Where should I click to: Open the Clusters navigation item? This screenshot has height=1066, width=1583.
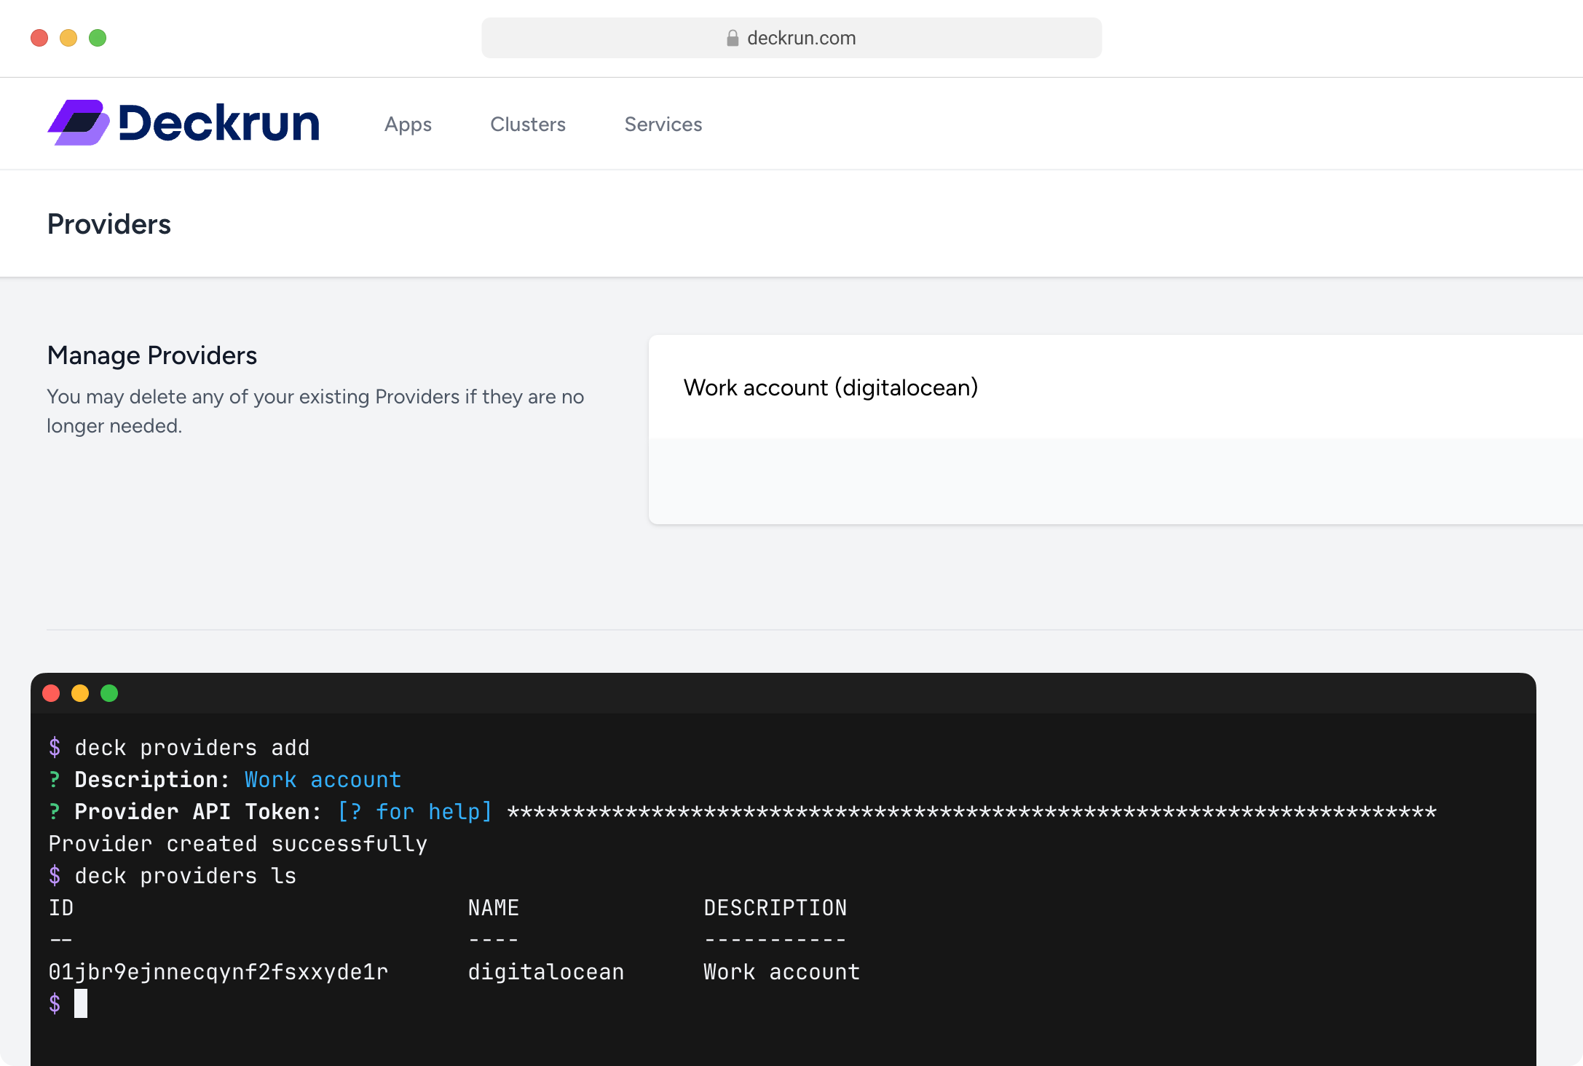tap(528, 124)
